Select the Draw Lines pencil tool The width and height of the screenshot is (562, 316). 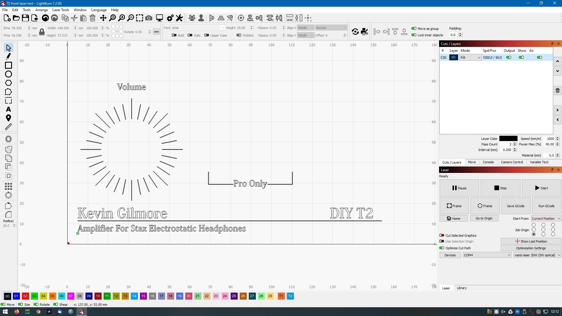(x=8, y=56)
